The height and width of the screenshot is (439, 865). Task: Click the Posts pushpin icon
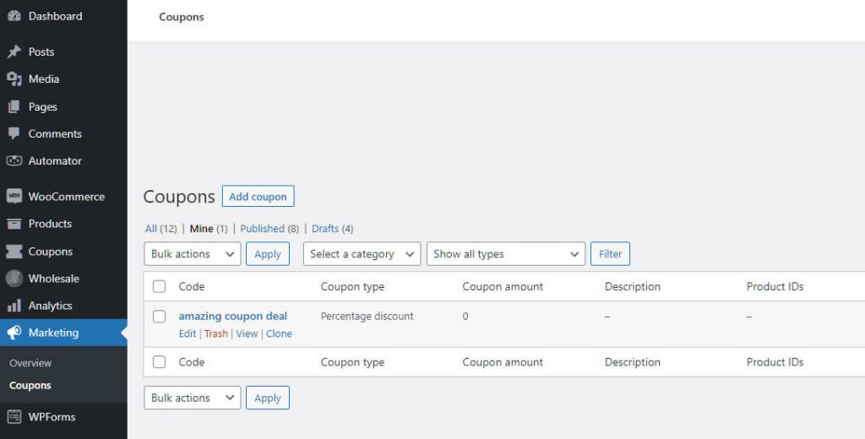(x=14, y=51)
